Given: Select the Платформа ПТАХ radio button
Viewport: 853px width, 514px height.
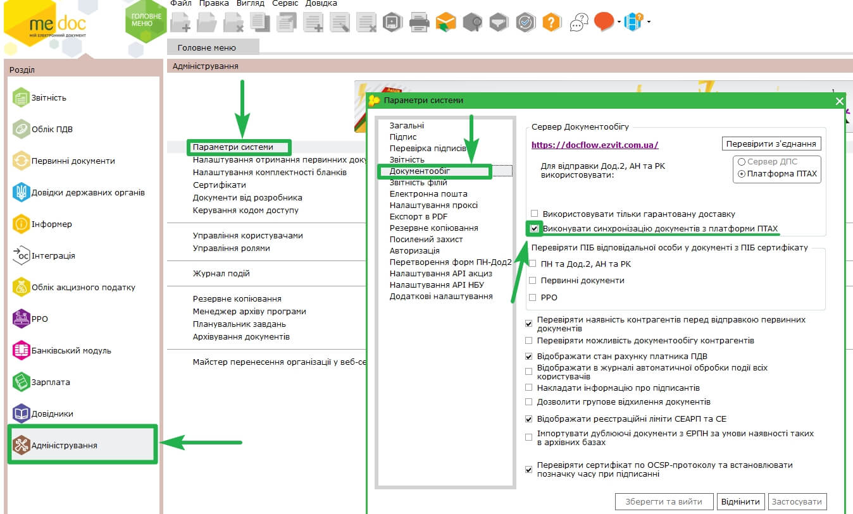Looking at the screenshot, I should (x=742, y=173).
